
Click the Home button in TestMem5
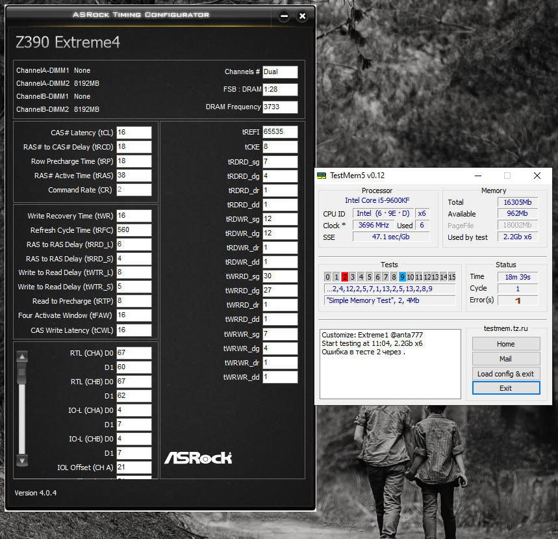point(505,344)
